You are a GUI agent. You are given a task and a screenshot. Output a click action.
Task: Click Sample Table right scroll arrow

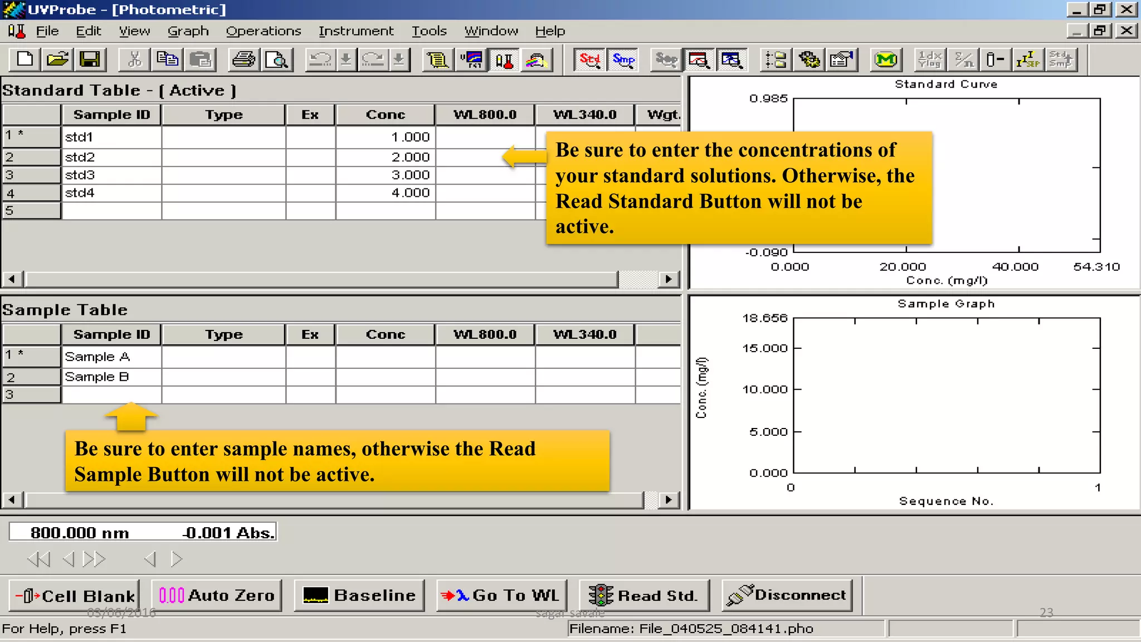[669, 500]
